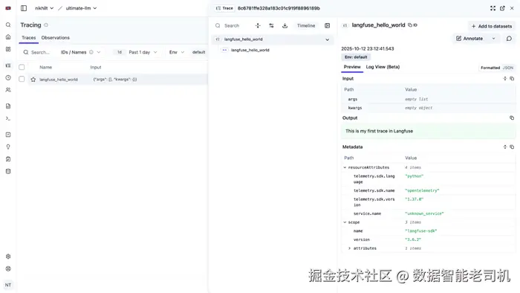Open Sessions clock icon in sidebar
This screenshot has width=520, height=293.
tap(8, 77)
